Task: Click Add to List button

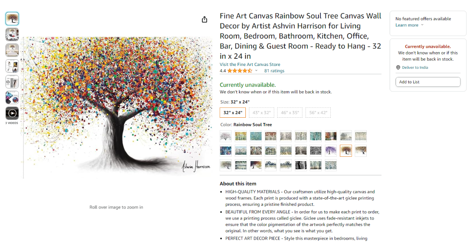Action: click(428, 82)
